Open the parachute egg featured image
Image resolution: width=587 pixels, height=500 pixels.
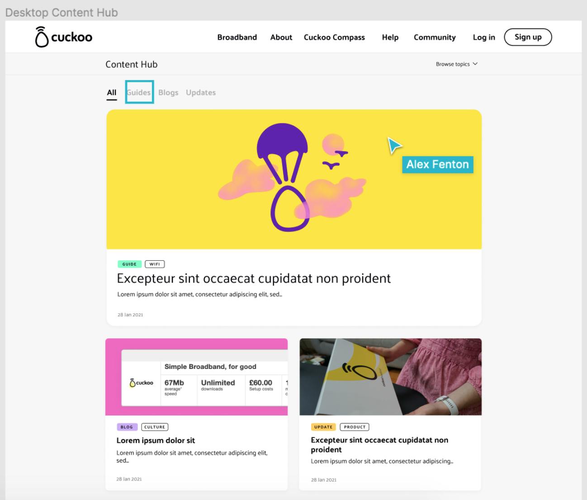click(294, 179)
